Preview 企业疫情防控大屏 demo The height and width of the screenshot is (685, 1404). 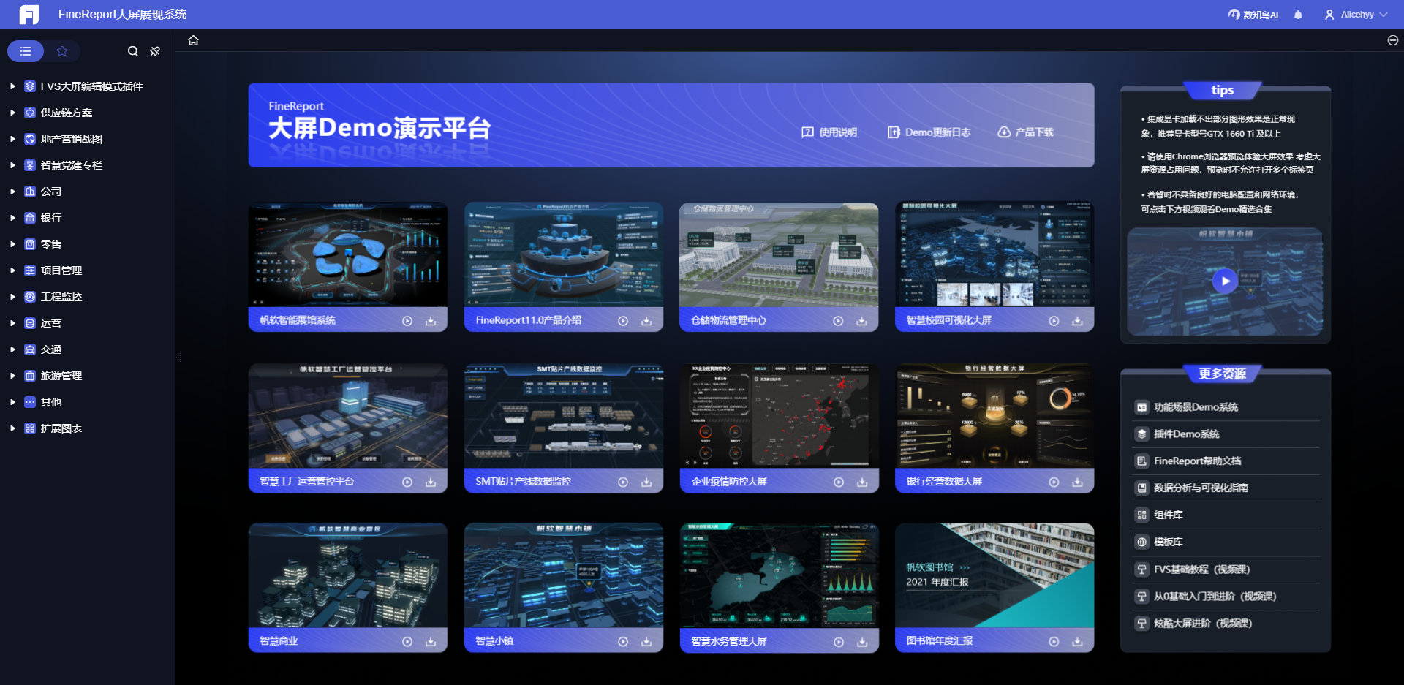click(839, 482)
